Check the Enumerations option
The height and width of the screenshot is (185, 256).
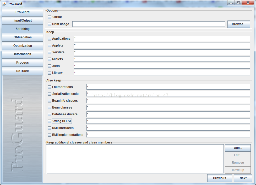pyautogui.click(x=49, y=87)
